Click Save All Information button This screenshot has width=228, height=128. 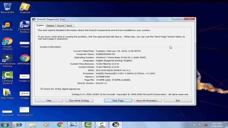[x=148, y=101]
